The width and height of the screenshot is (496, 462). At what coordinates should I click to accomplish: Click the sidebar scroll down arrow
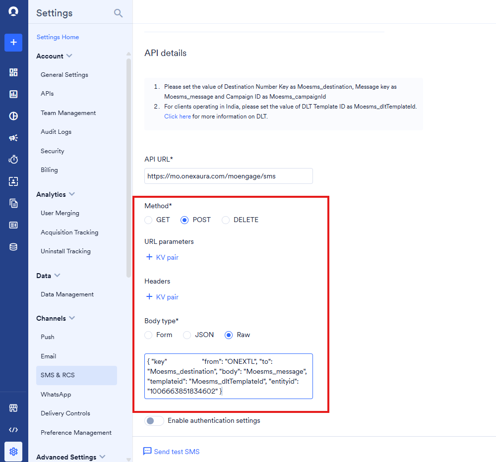[x=128, y=460]
